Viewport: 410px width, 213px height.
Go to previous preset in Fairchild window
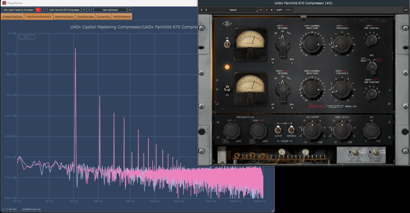pyautogui.click(x=201, y=10)
